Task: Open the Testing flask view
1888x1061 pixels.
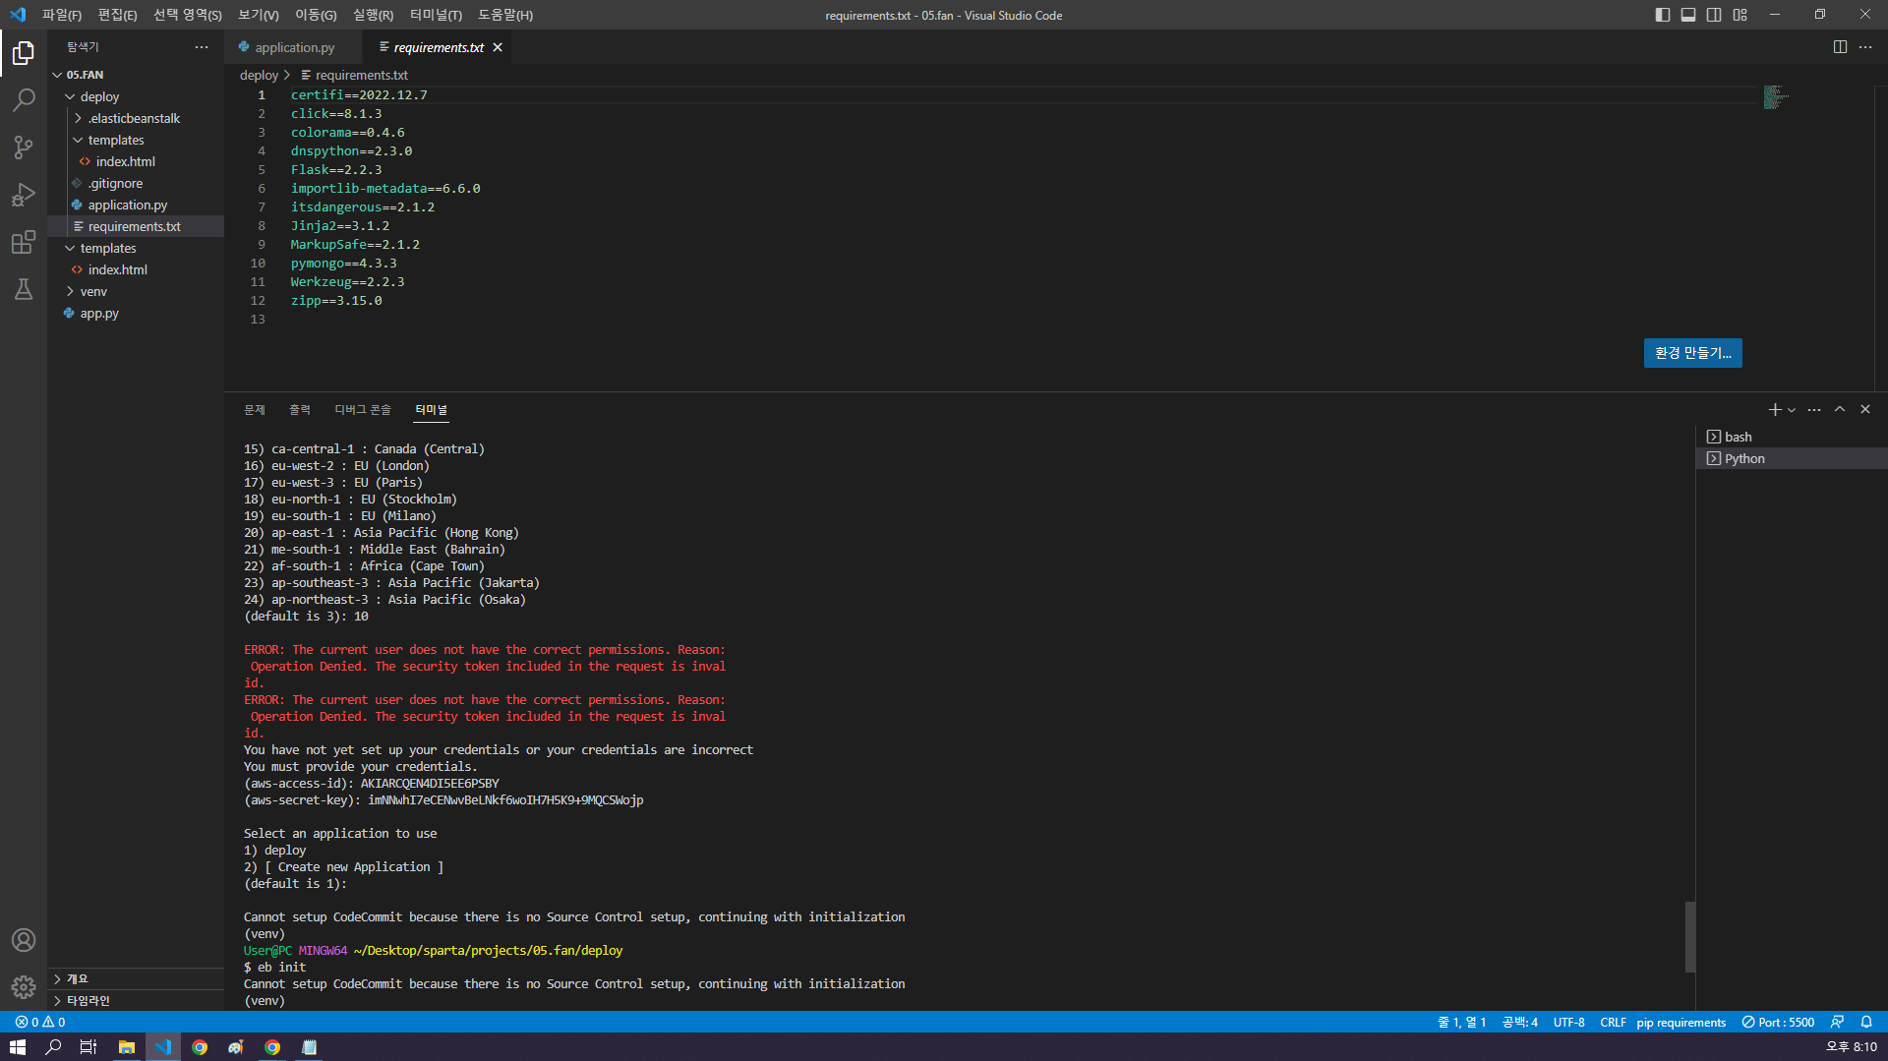Action: click(x=24, y=289)
